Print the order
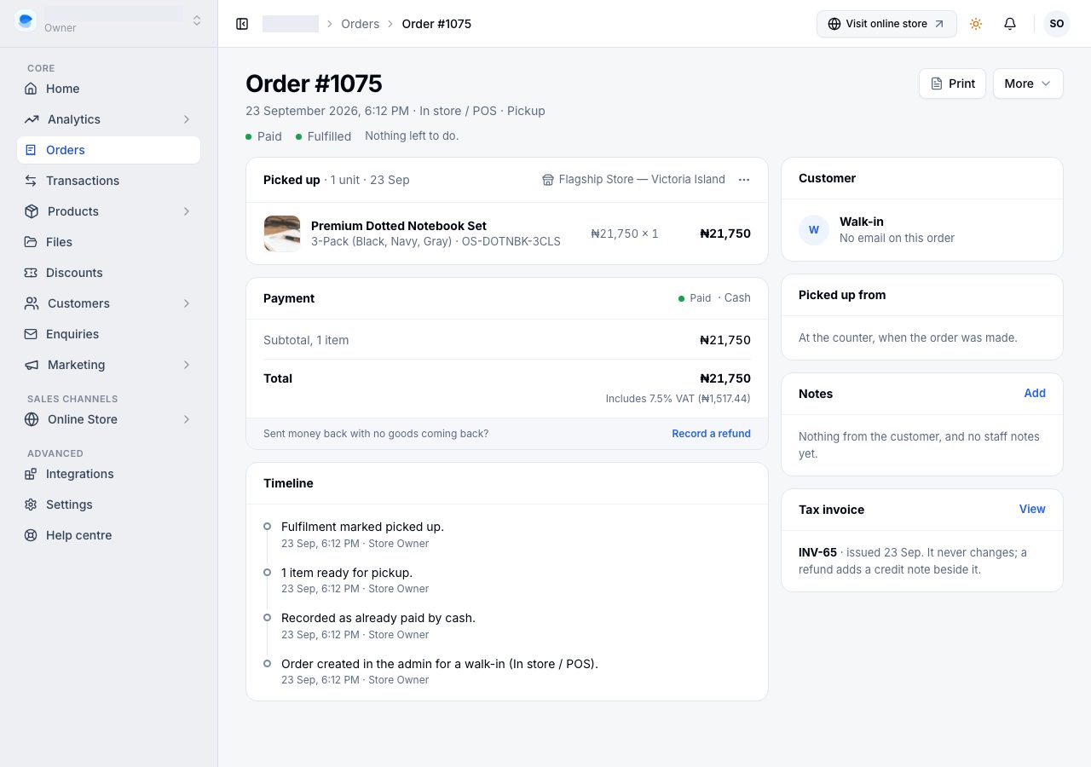 tap(952, 84)
